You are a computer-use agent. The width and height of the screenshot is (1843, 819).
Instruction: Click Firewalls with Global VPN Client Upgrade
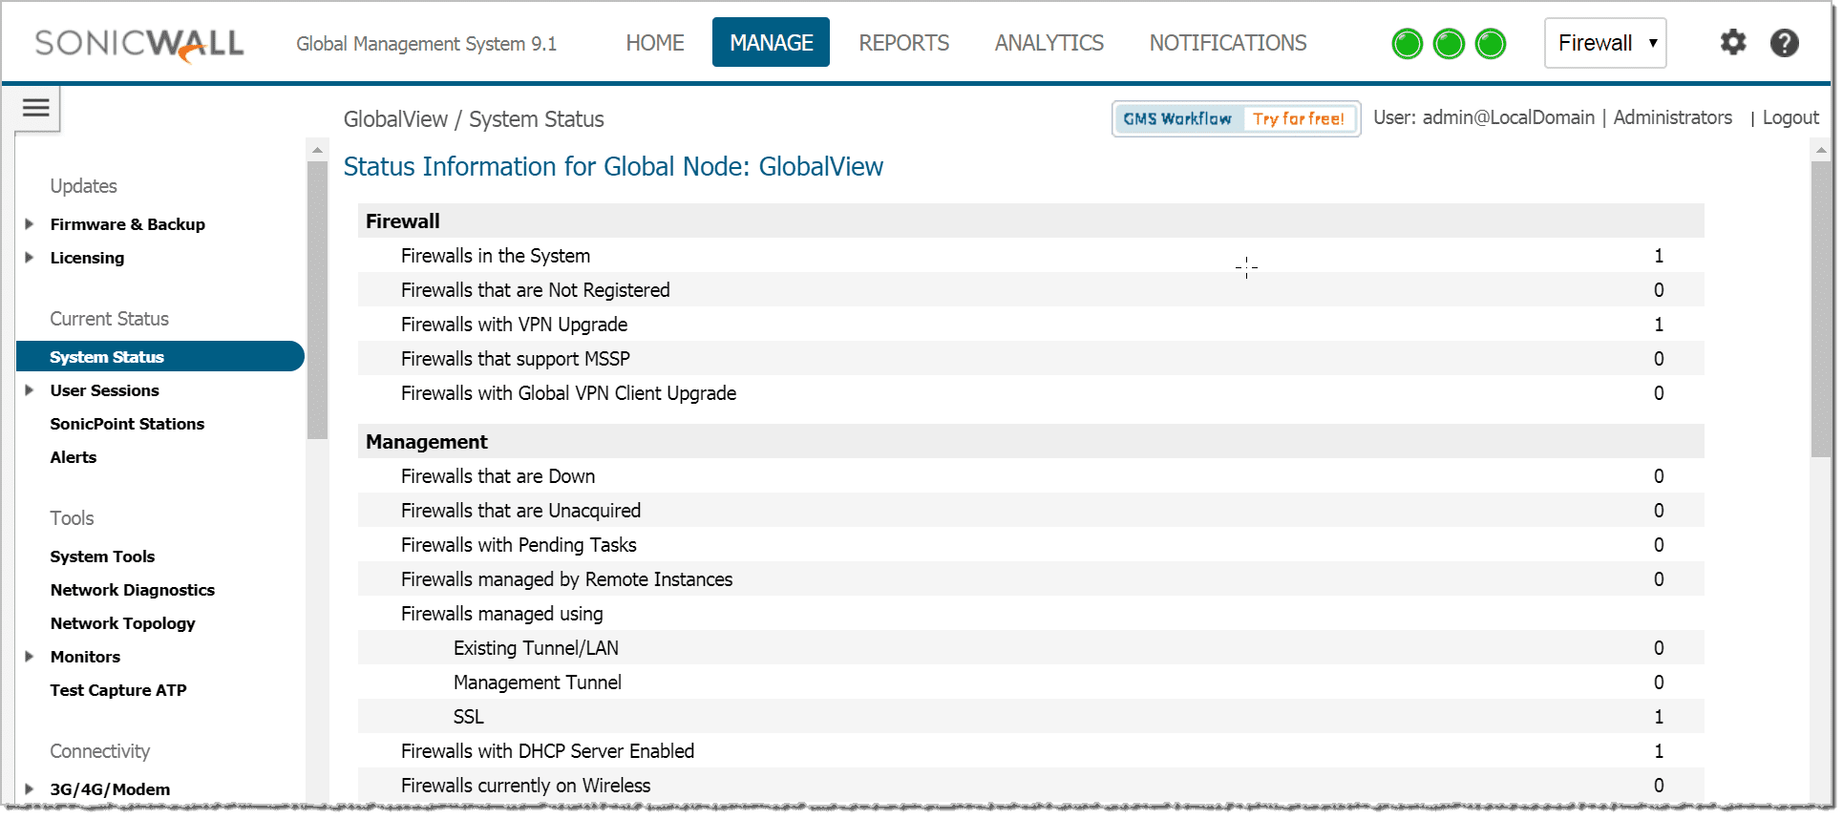pos(1030,393)
